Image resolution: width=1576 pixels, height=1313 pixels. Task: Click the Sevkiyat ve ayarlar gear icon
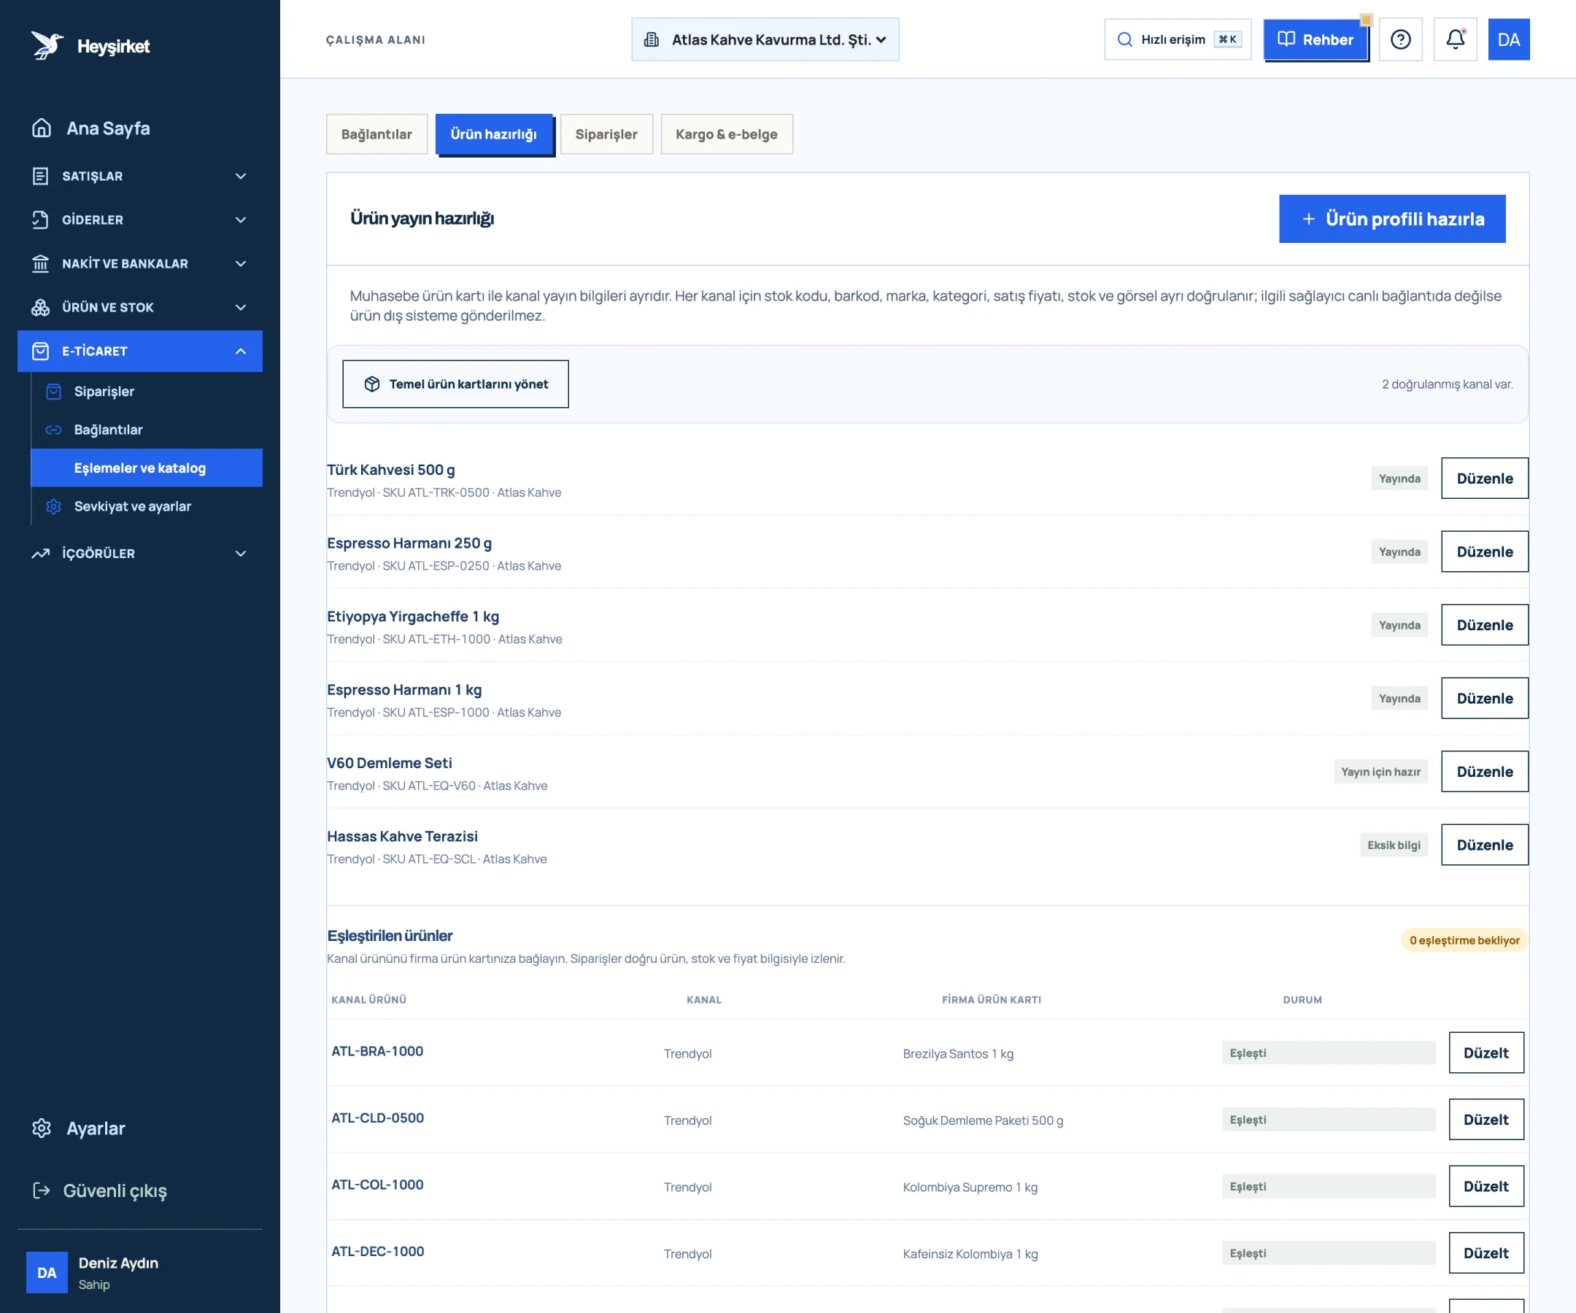[53, 506]
